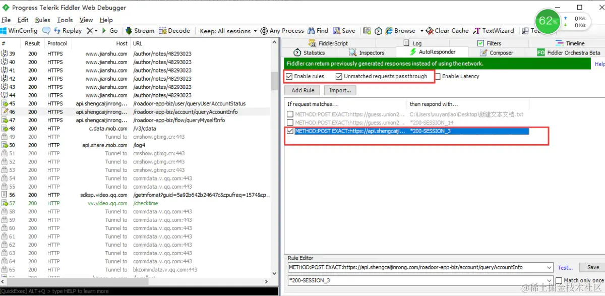
Task: Uncheck the rule responding with *200-SESSION_3
Action: point(290,131)
